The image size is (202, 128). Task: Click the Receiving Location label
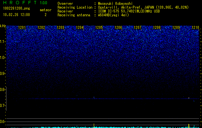[75, 7]
